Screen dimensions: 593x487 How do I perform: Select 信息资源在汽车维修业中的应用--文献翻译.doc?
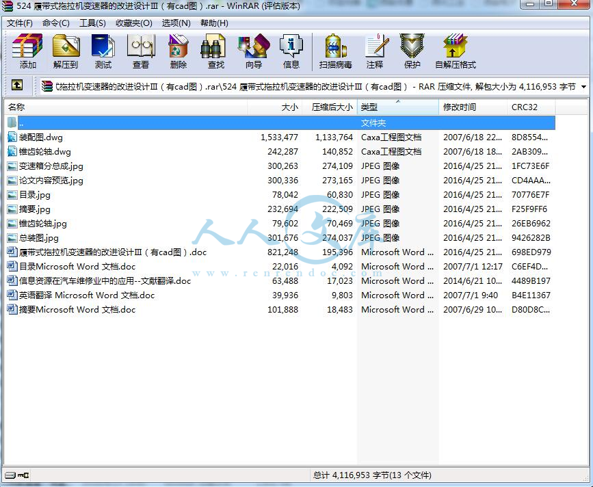(x=105, y=280)
